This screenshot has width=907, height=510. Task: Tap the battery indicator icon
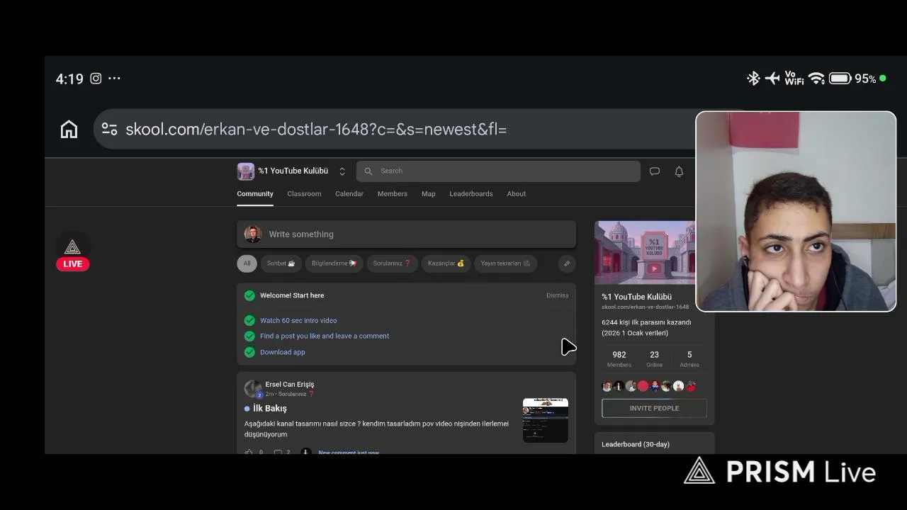coord(840,79)
